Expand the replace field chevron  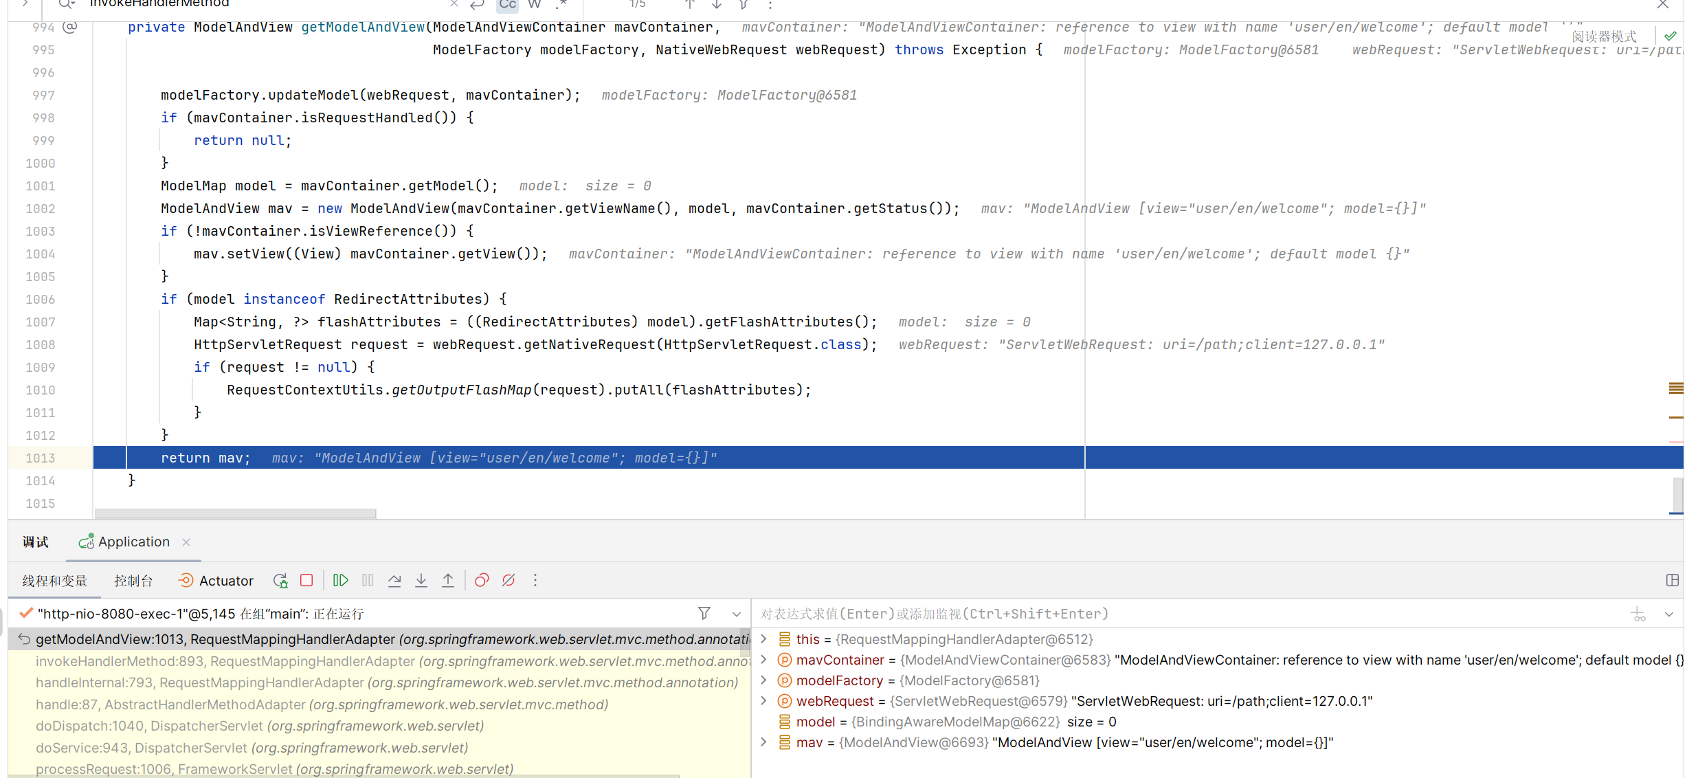pyautogui.click(x=25, y=4)
